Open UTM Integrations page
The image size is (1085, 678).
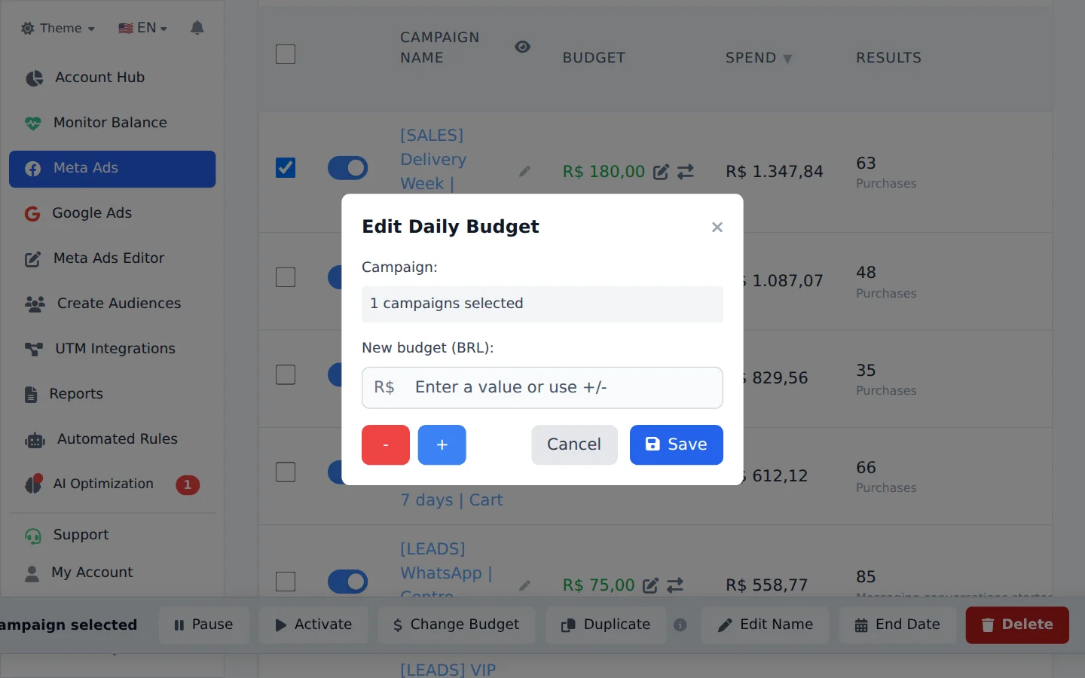tap(112, 349)
